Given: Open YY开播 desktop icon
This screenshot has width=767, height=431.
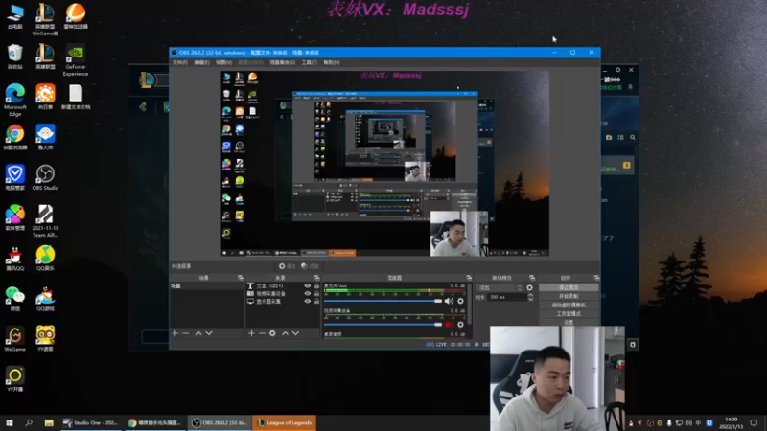Looking at the screenshot, I should [14, 379].
